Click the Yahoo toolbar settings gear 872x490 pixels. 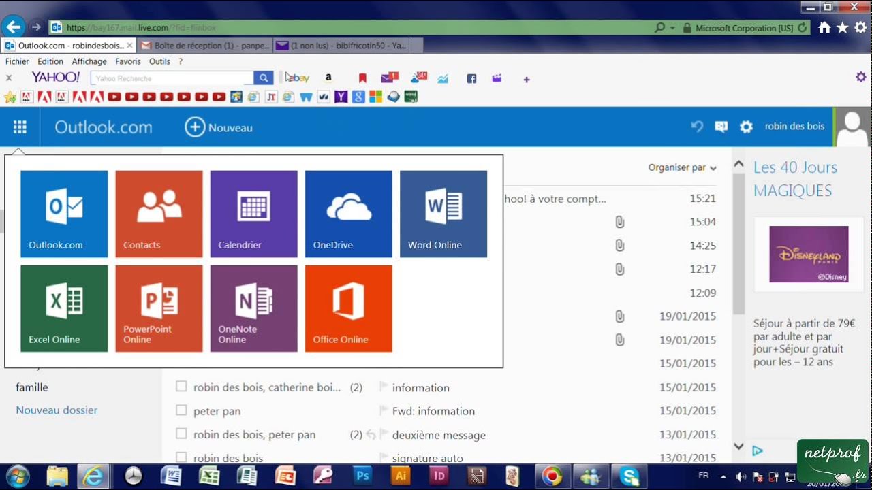coord(861,77)
